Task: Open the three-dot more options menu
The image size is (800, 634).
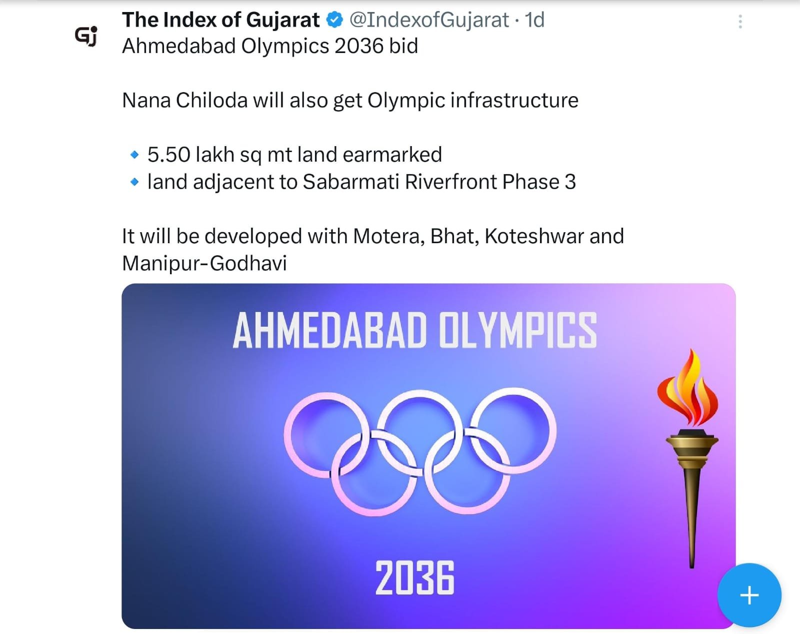Action: (740, 22)
